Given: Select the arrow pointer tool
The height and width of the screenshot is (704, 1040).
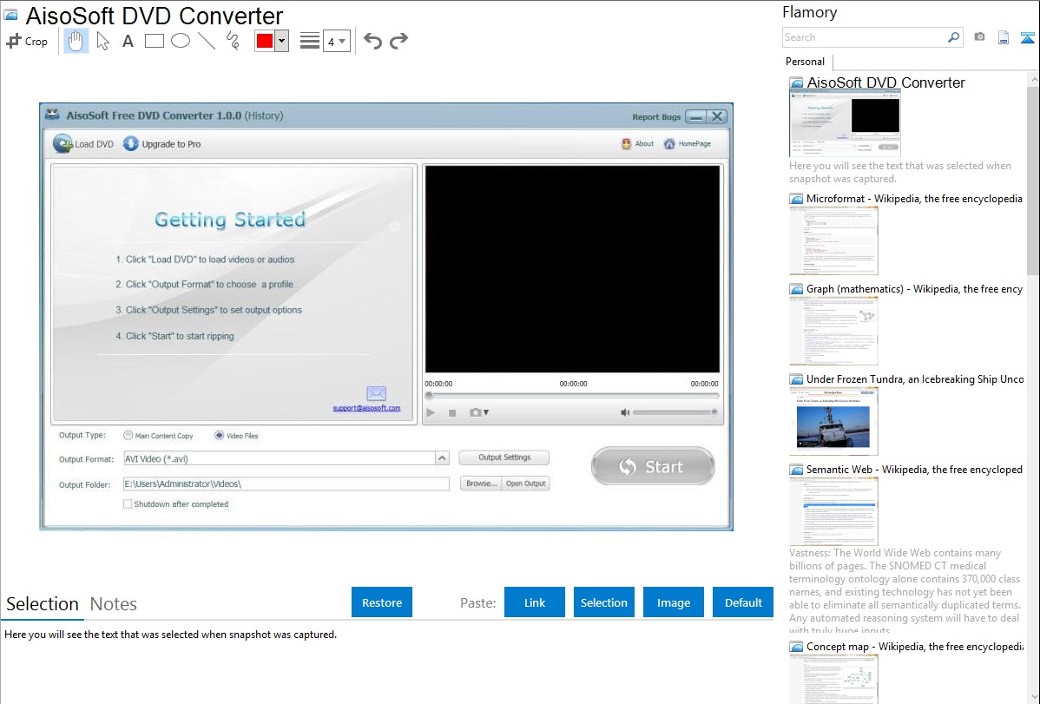Looking at the screenshot, I should [102, 41].
